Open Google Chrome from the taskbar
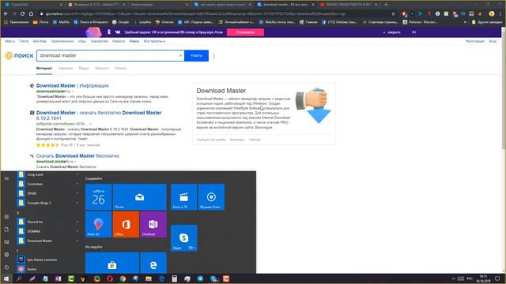506x284 pixels. [x=123, y=278]
